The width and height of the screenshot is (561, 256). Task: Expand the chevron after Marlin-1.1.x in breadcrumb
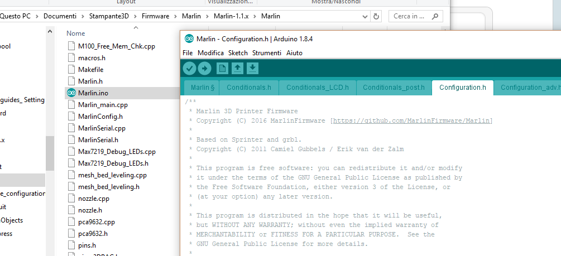tap(255, 16)
